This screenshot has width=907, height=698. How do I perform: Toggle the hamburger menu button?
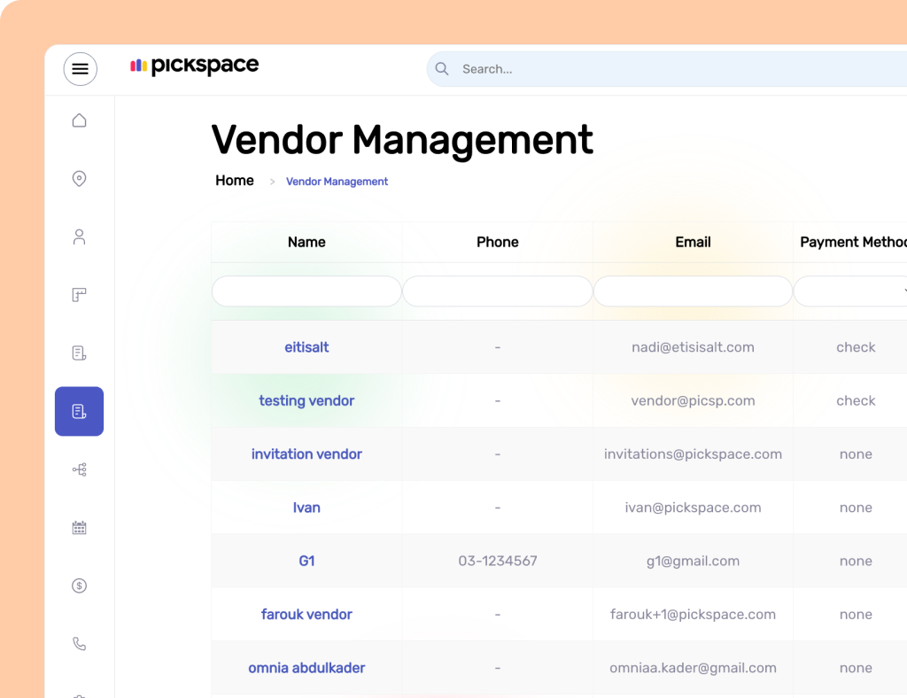[80, 69]
